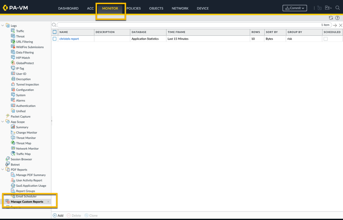Select WildFire Submissions log

coord(30,47)
